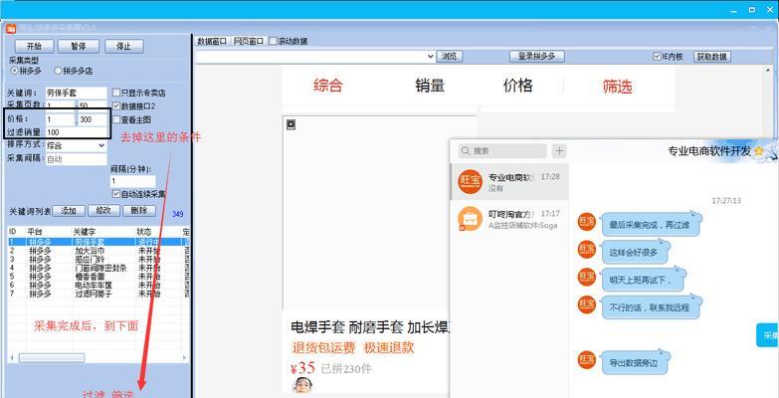Click the keyword list horizontal scrollbar thumb

tap(52, 358)
